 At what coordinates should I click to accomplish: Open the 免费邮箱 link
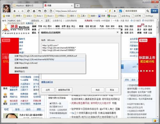point(88,21)
